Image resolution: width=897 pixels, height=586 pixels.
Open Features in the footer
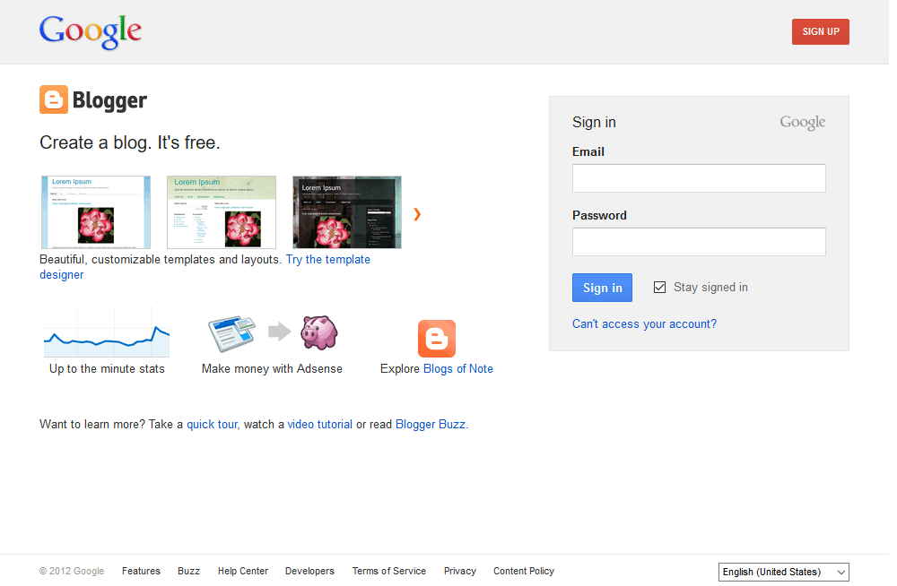coord(142,571)
